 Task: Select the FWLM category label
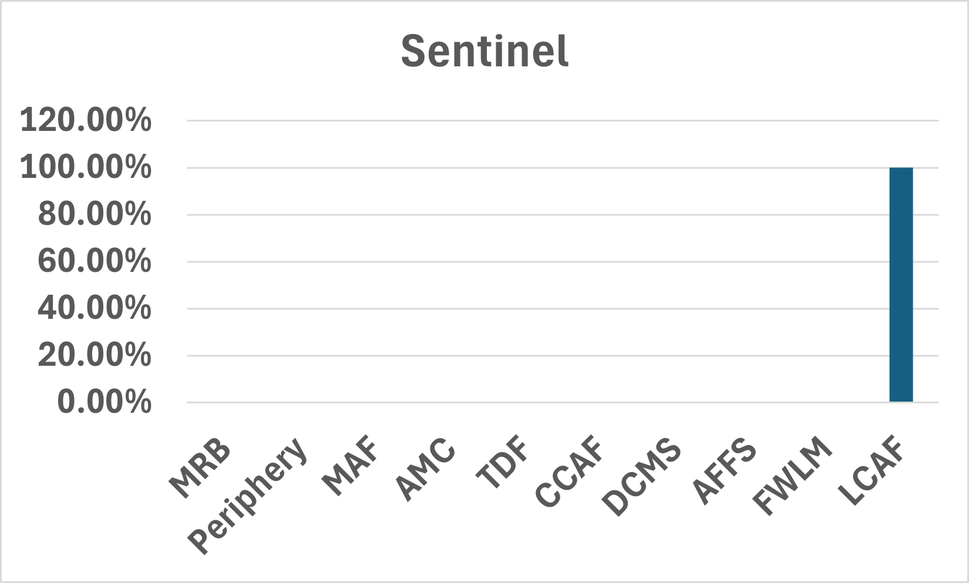click(x=793, y=477)
